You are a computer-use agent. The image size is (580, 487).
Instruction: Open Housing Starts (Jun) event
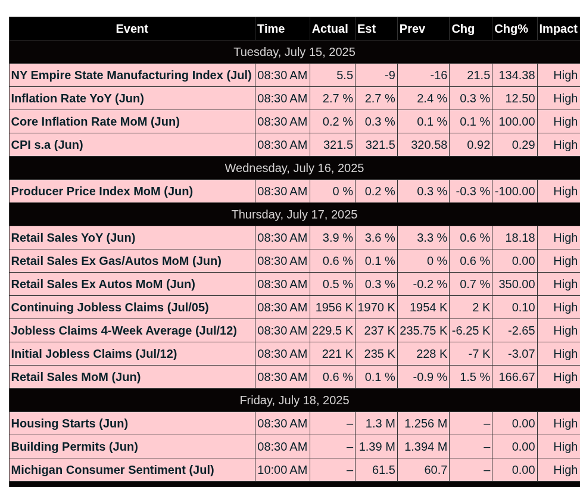[x=70, y=423]
